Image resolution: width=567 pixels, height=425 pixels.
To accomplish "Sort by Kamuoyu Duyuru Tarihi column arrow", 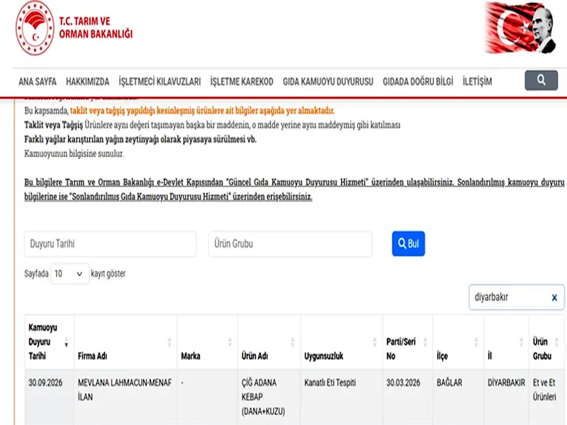I will tap(66, 342).
